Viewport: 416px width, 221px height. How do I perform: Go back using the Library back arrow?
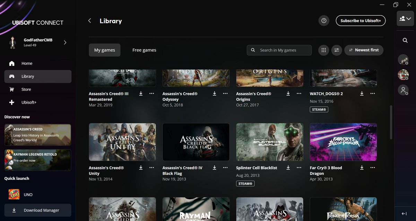click(89, 21)
